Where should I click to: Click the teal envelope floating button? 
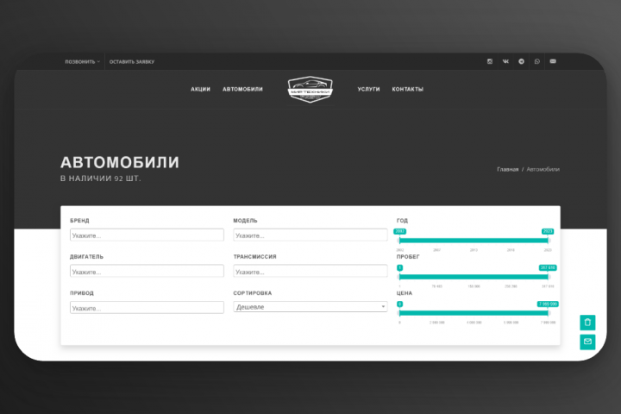click(587, 342)
